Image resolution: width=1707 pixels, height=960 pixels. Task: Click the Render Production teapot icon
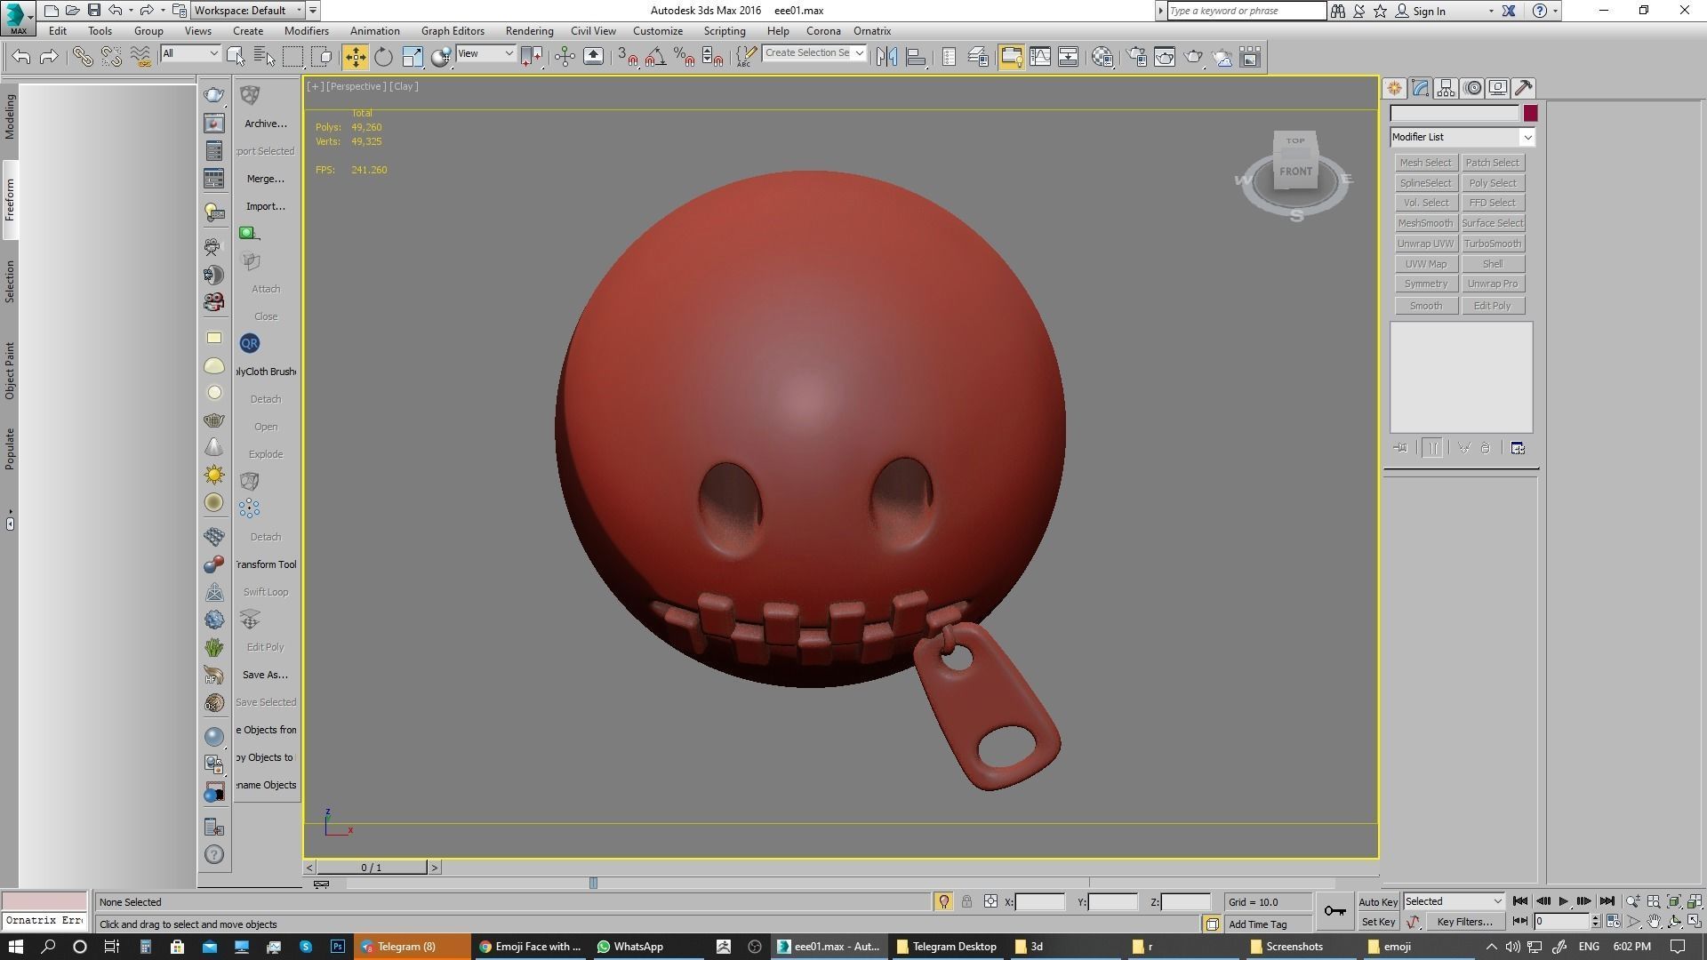[1193, 57]
